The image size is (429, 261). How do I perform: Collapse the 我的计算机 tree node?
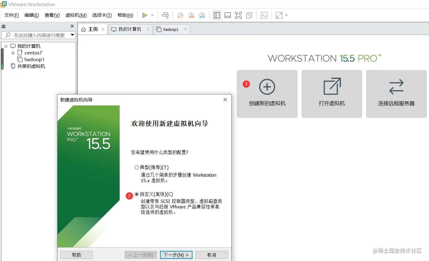(x=6, y=46)
